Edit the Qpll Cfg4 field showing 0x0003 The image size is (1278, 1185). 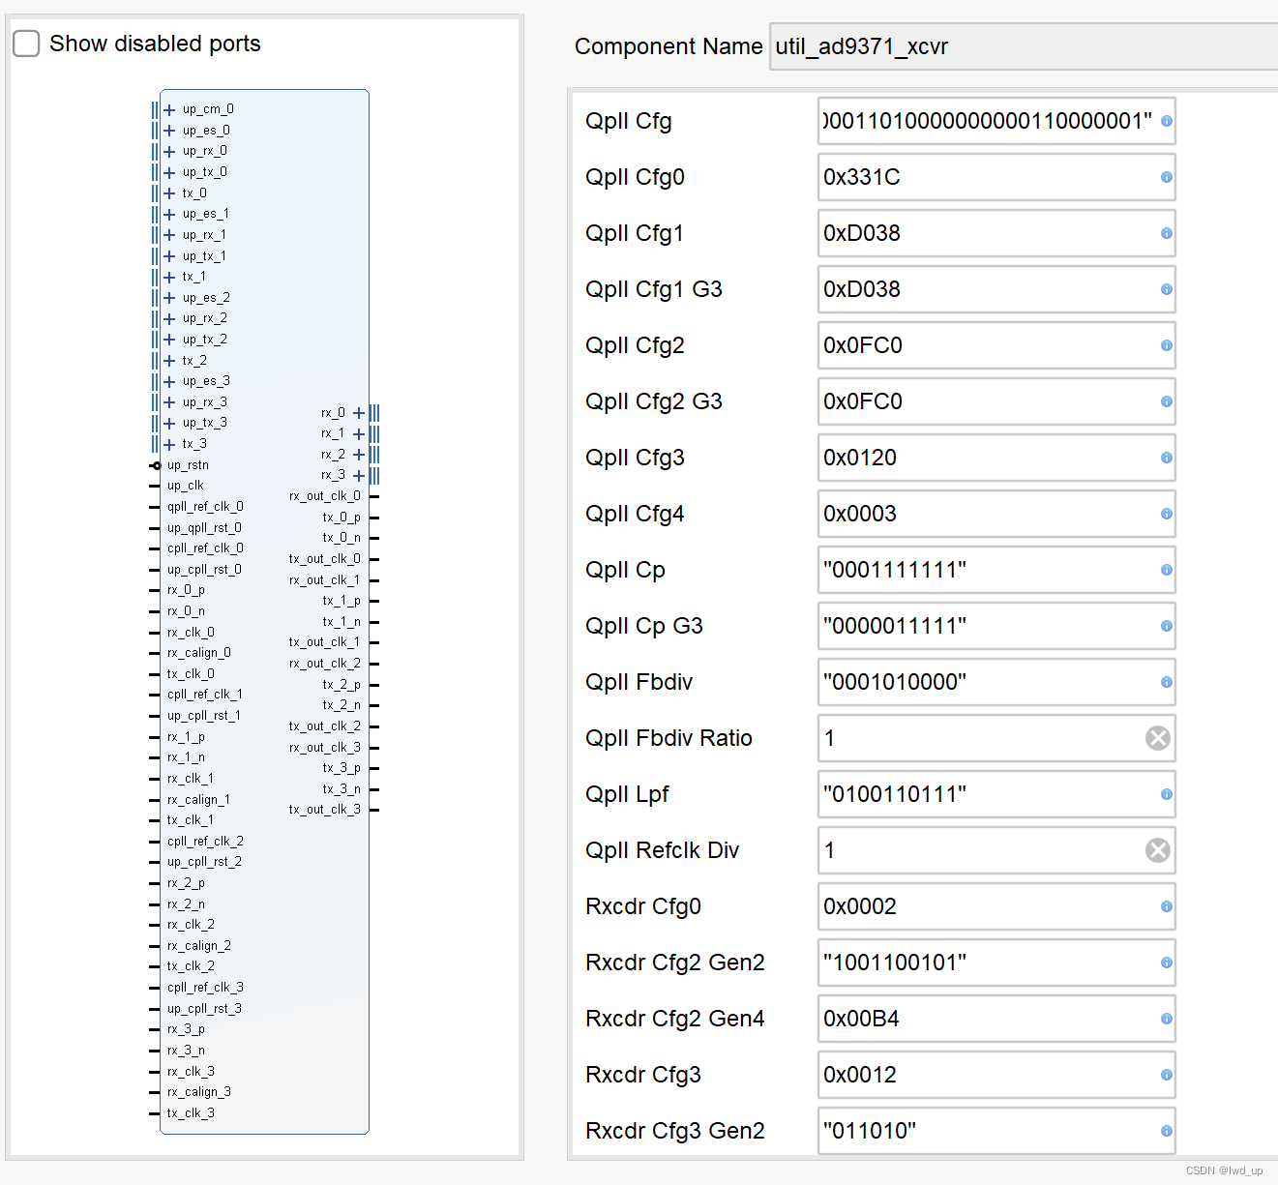996,514
